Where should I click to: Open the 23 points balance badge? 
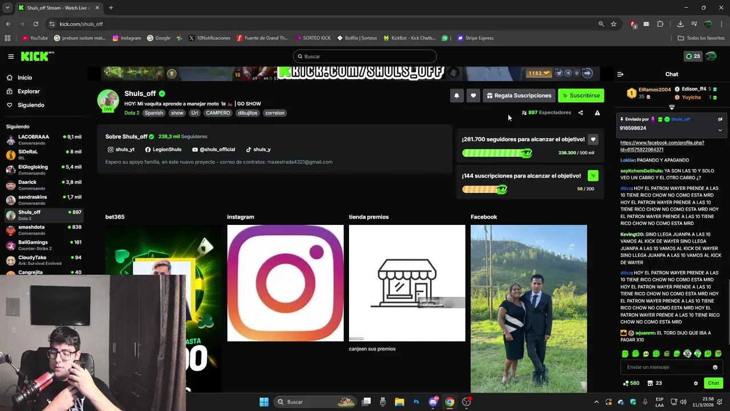tap(693, 57)
